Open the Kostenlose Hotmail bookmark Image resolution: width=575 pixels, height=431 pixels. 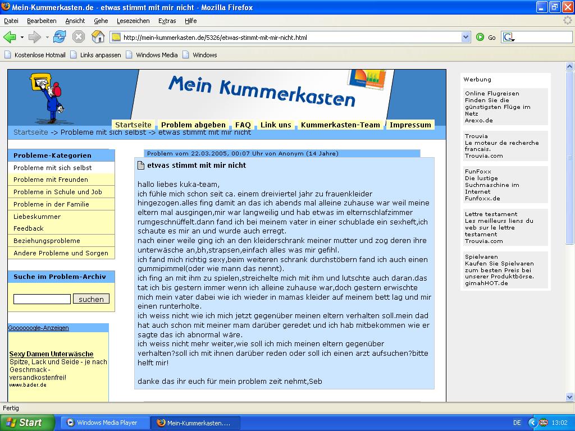point(35,55)
